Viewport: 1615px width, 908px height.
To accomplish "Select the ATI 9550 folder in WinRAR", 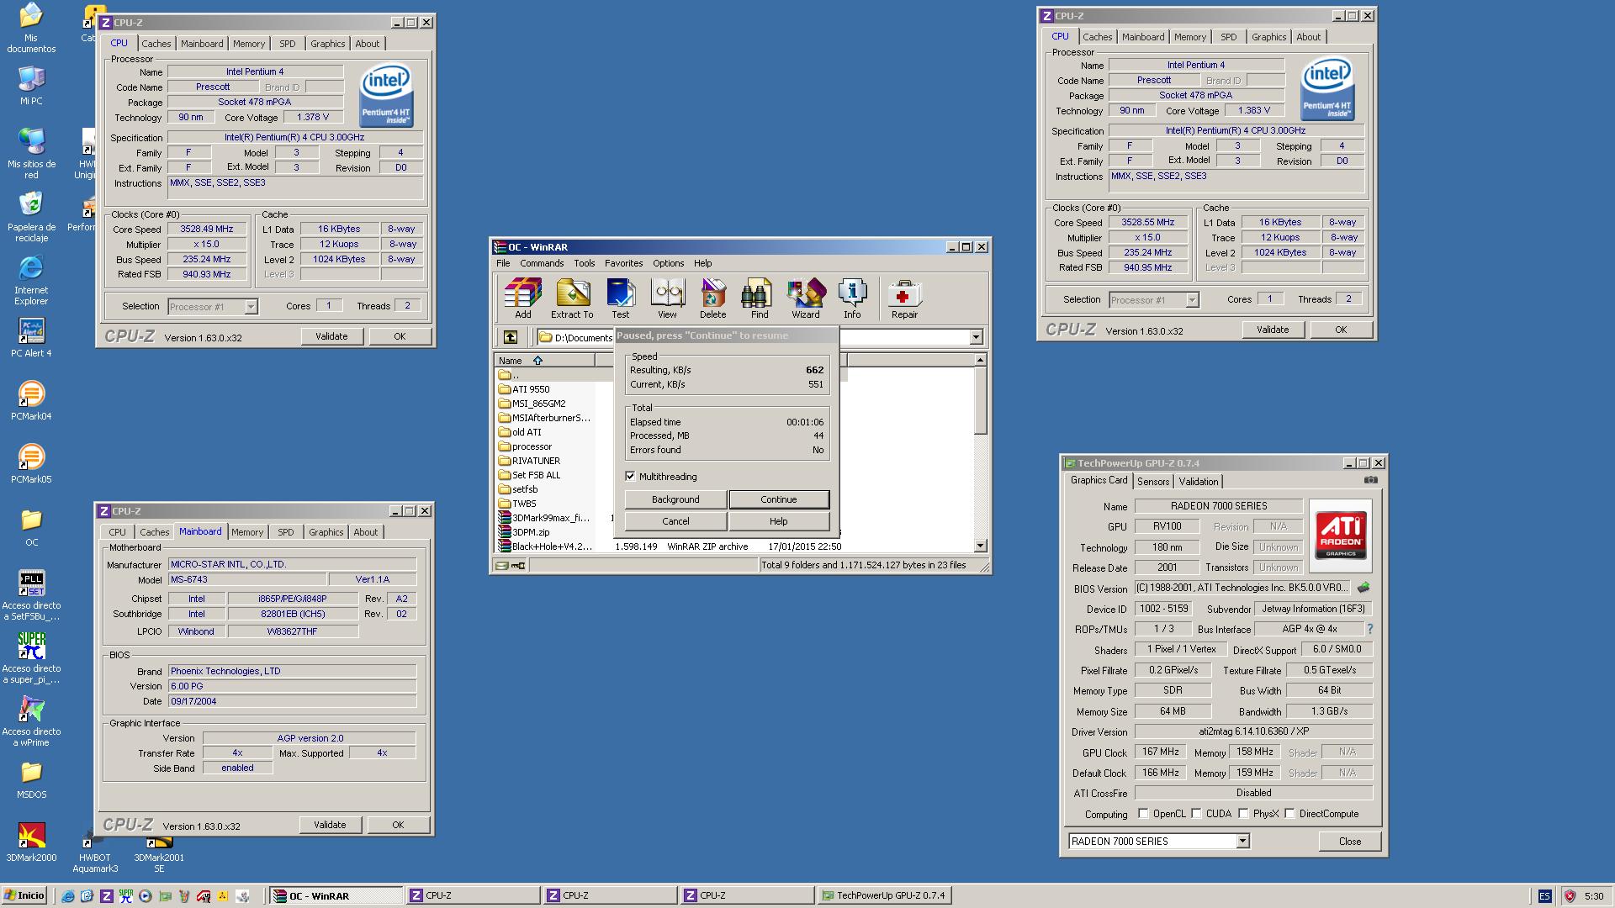I will pyautogui.click(x=531, y=389).
